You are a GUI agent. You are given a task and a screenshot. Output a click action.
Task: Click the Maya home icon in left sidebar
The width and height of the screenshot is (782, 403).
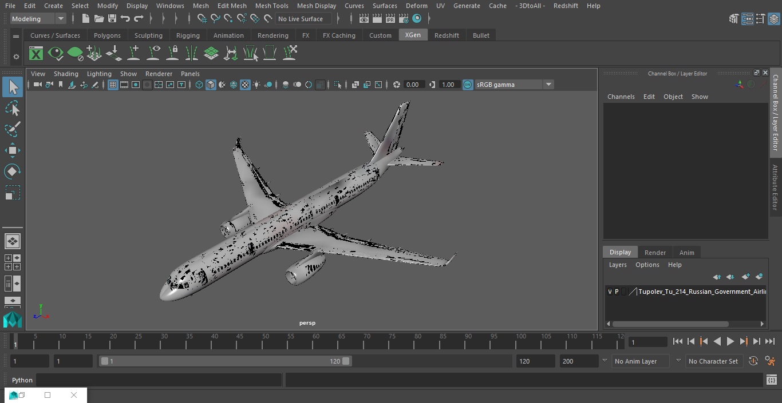coord(13,320)
